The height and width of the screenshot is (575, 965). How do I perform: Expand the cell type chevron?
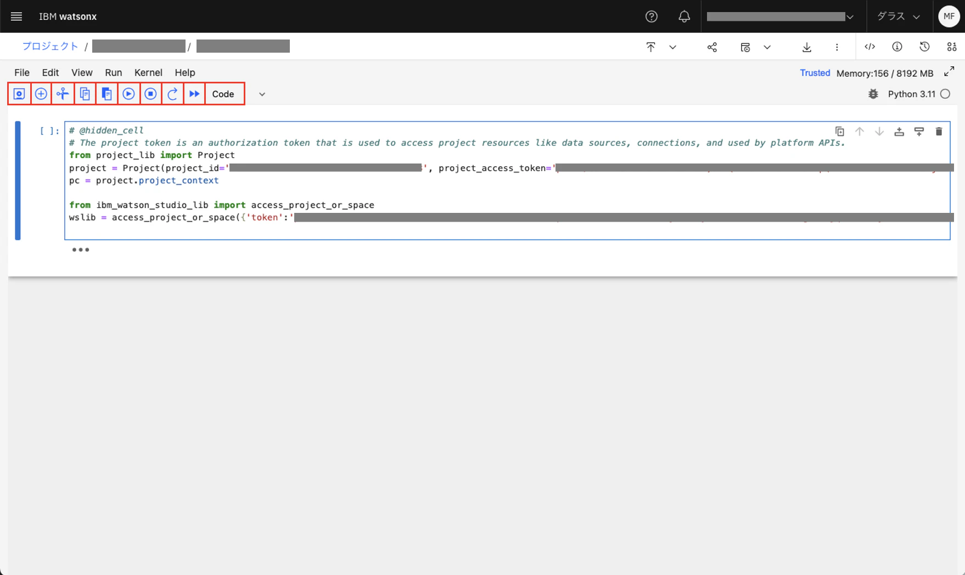tap(262, 94)
